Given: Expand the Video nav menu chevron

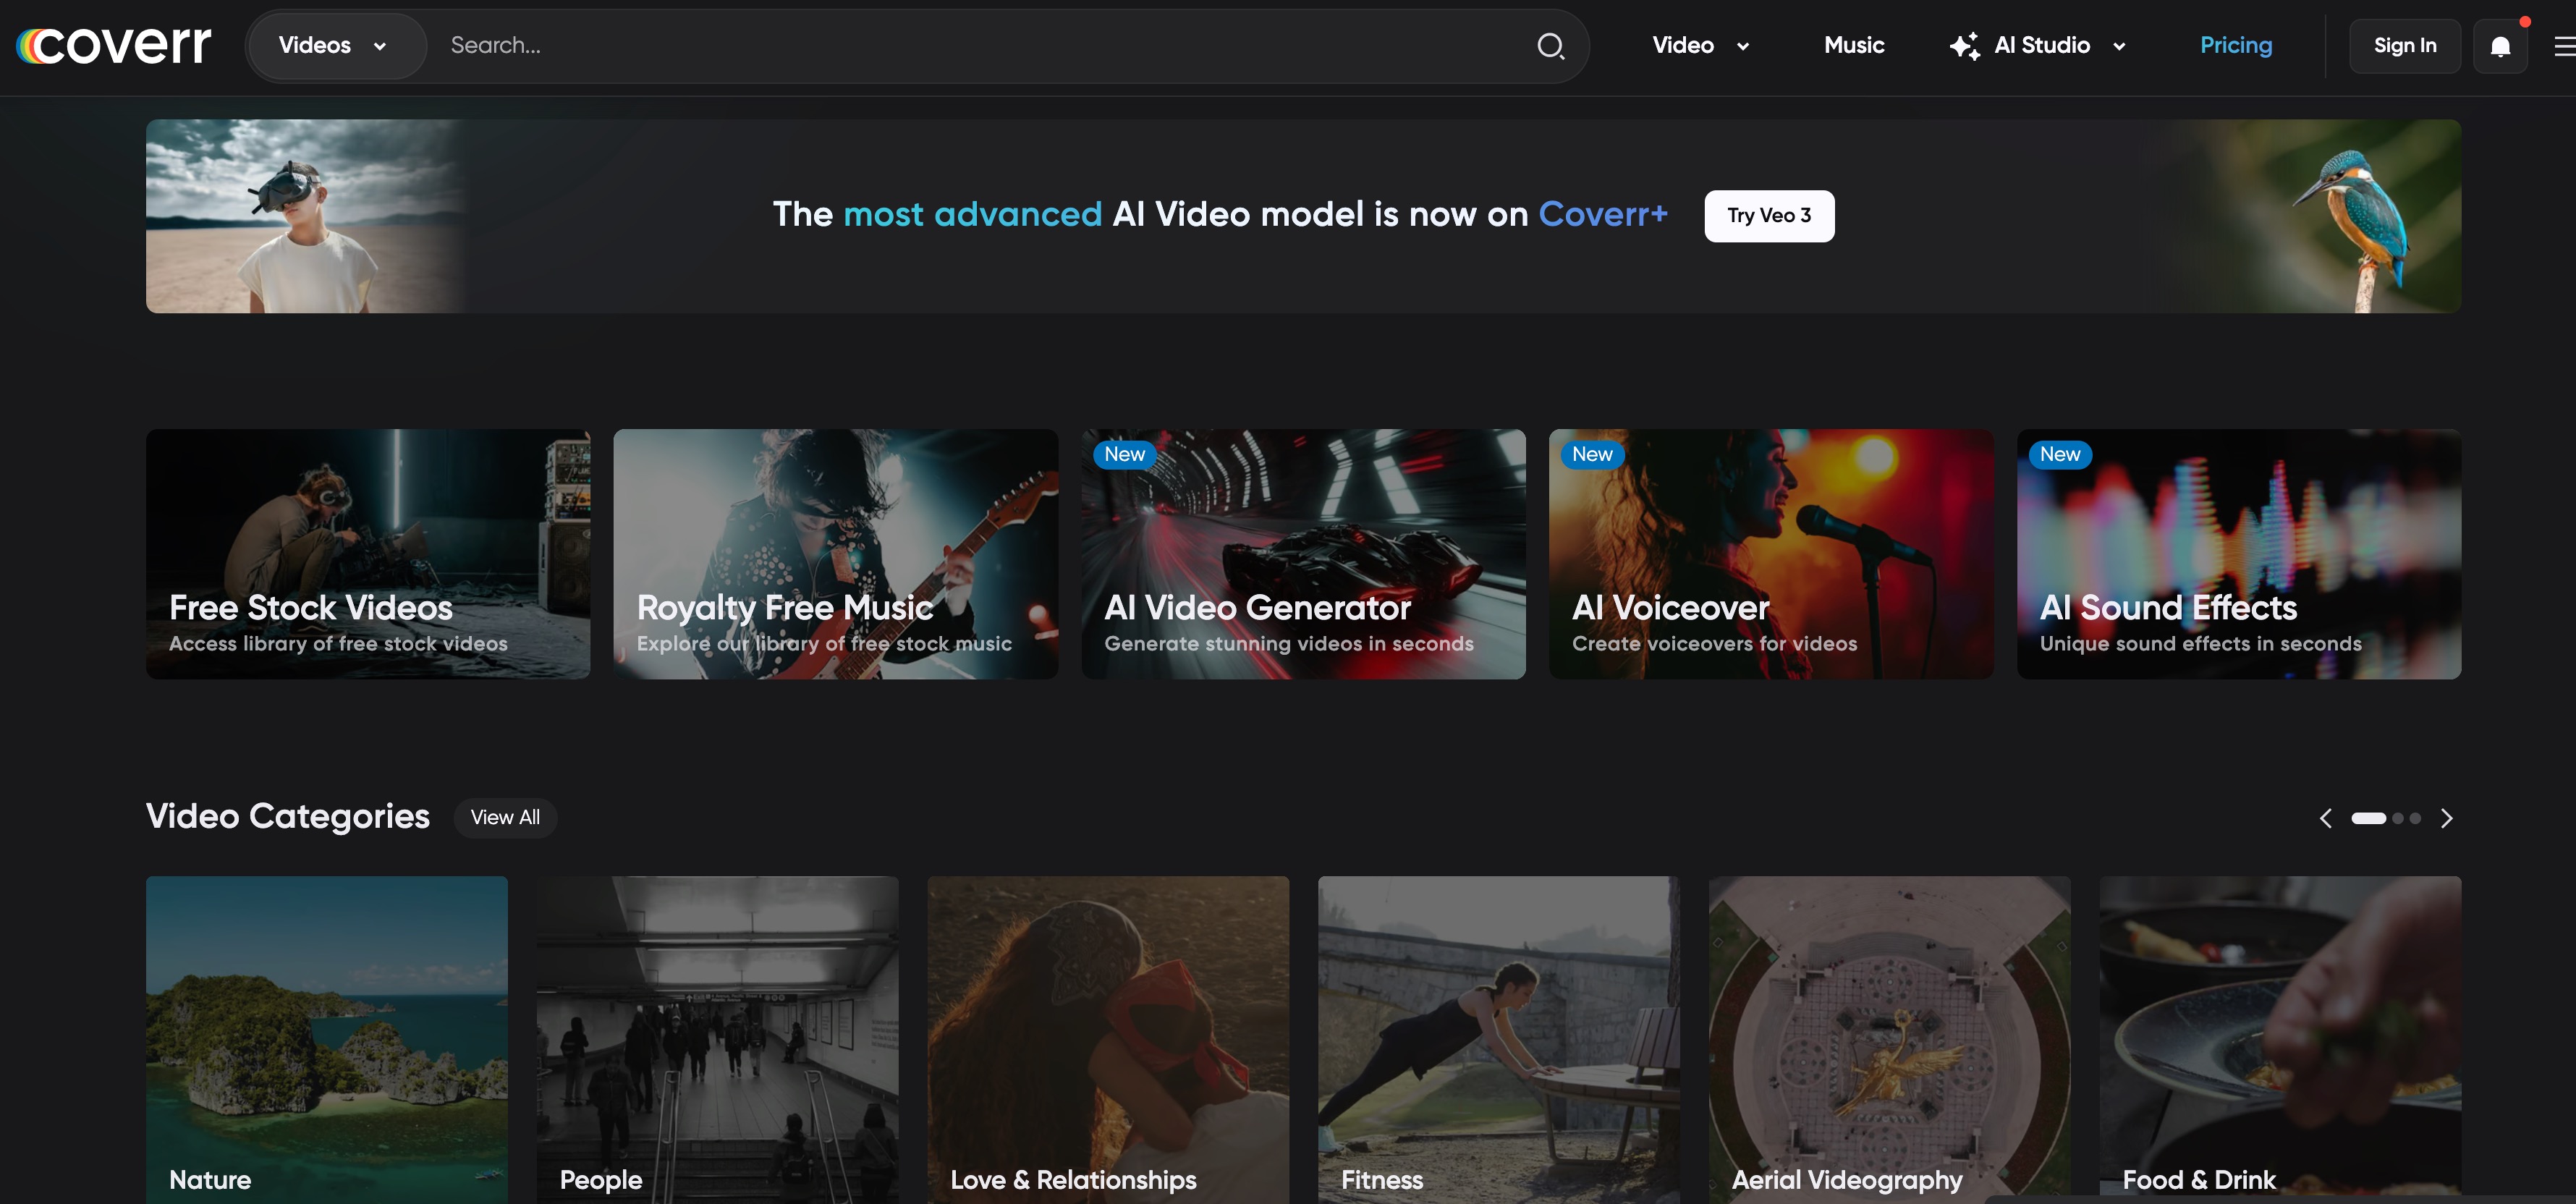Looking at the screenshot, I should 1743,46.
